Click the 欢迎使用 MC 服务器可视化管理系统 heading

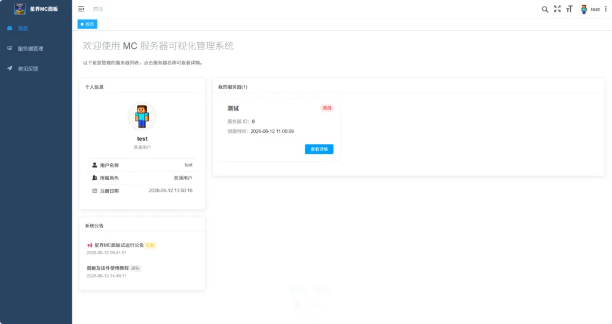[158, 45]
